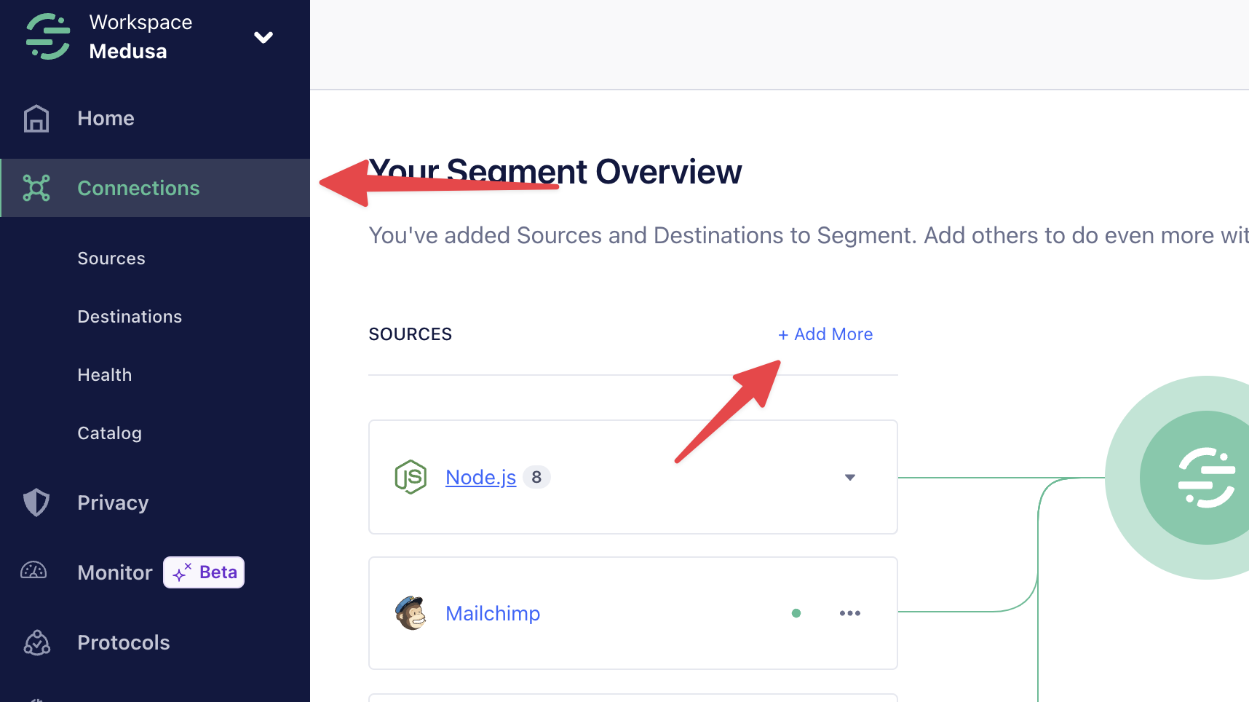Navigate to the Destinations page

pos(130,316)
